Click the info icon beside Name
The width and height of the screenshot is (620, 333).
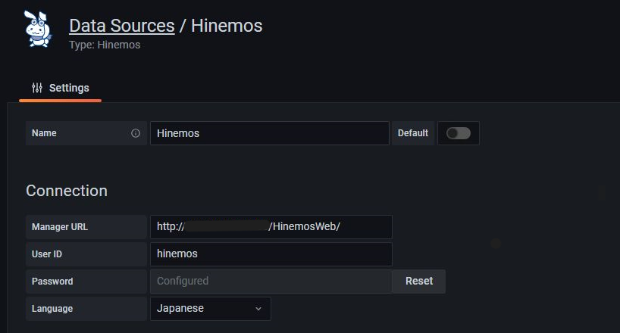[x=136, y=133]
